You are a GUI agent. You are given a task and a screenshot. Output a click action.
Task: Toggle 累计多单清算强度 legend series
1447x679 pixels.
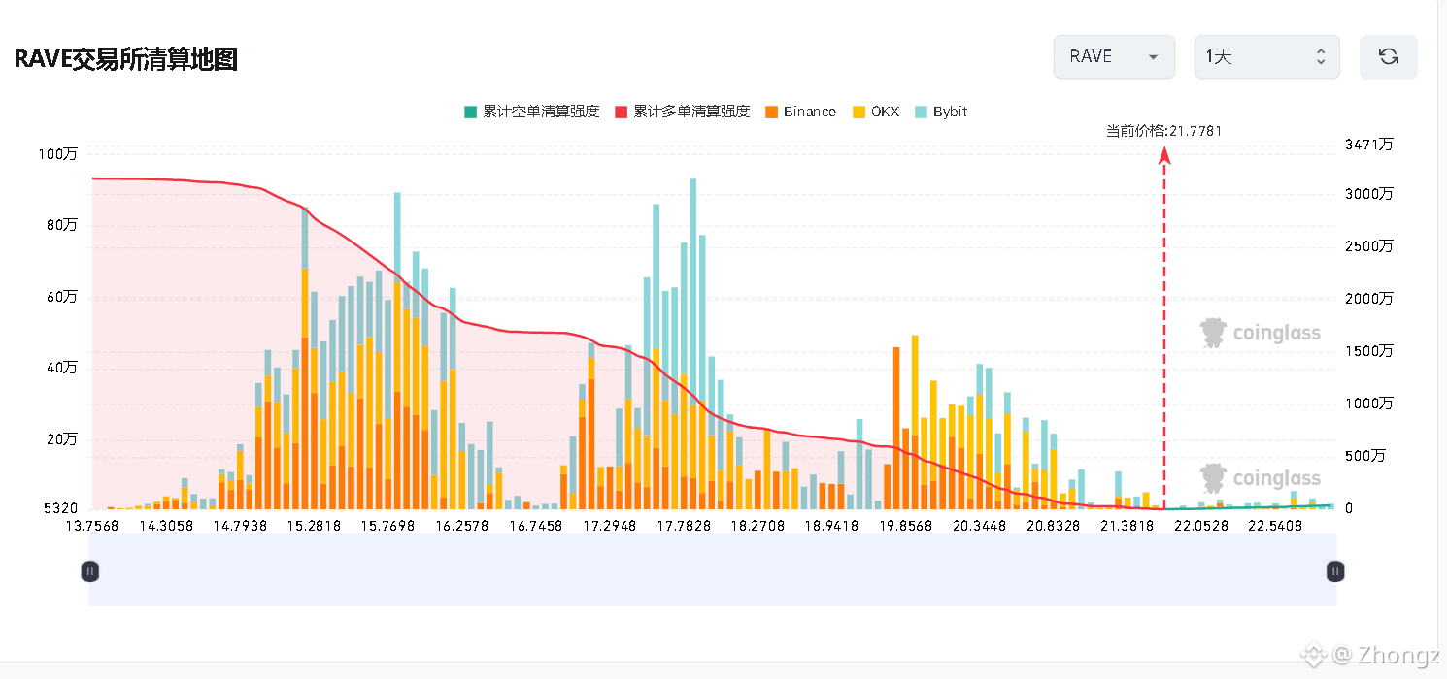coord(682,112)
